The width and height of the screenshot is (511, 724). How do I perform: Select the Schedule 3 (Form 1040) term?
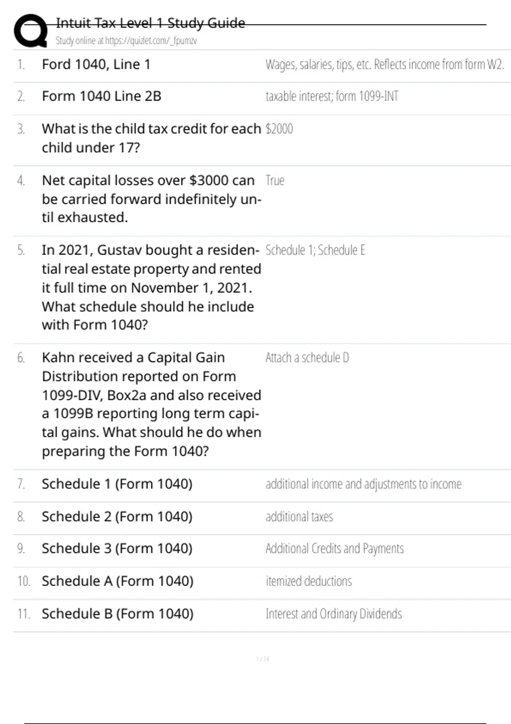117,549
